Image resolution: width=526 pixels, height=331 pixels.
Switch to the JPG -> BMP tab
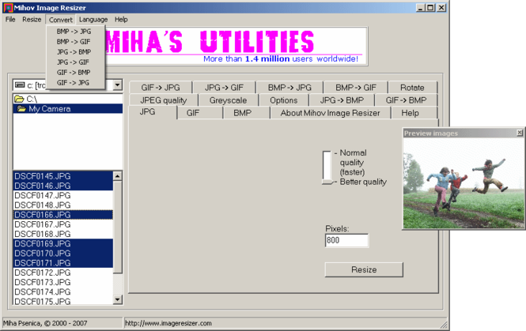pyautogui.click(x=342, y=100)
